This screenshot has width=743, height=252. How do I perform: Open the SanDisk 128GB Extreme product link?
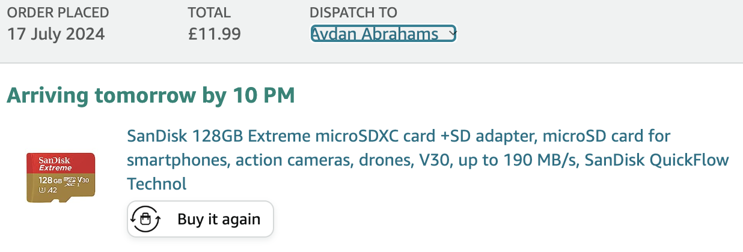click(427, 160)
